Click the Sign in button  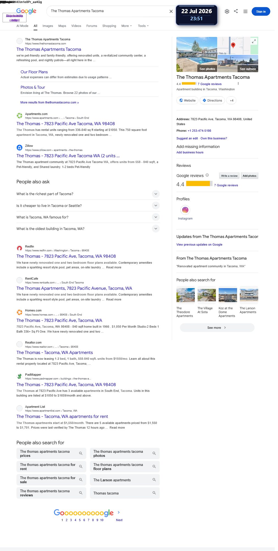click(261, 12)
